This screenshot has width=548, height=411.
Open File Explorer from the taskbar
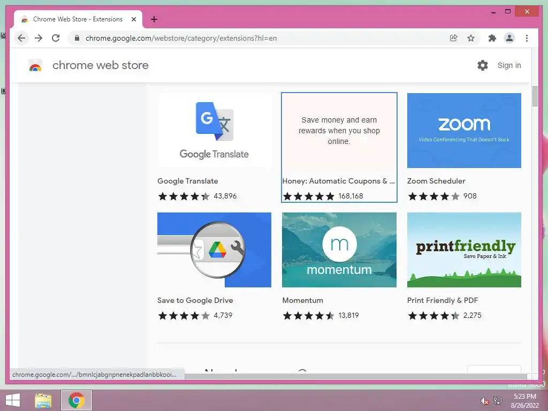click(43, 400)
